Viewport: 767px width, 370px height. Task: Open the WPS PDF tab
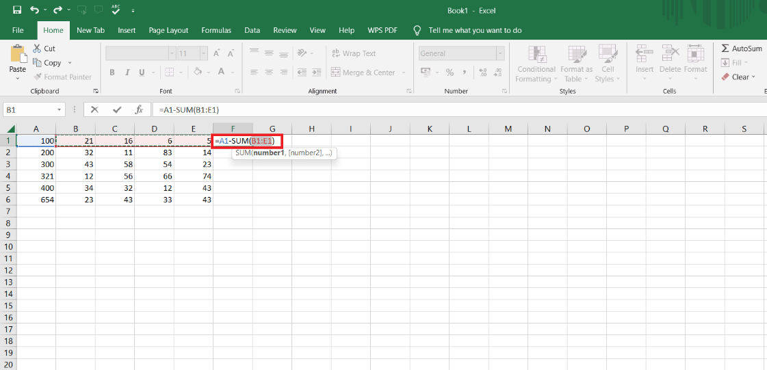pos(382,30)
